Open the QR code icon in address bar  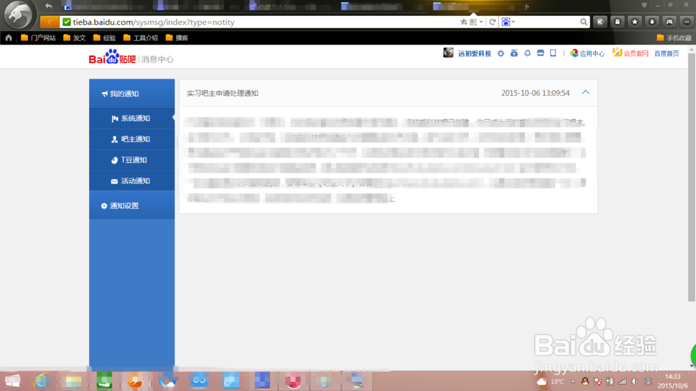click(x=473, y=22)
